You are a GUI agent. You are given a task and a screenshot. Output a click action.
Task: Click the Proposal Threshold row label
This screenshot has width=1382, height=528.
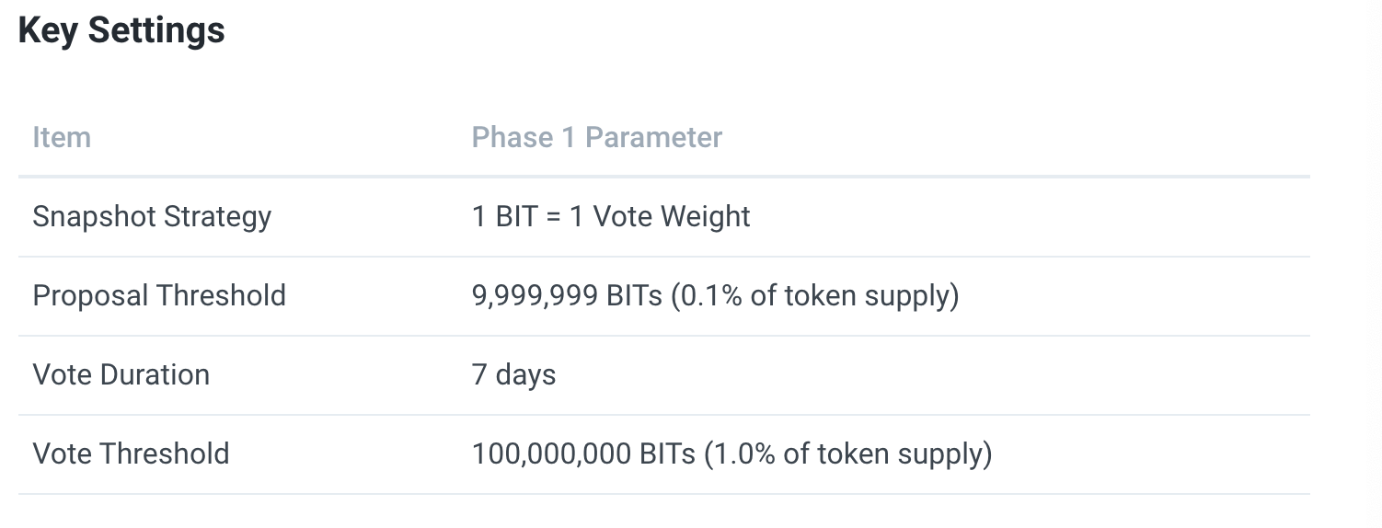(159, 295)
